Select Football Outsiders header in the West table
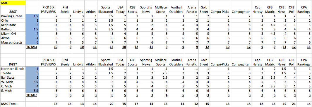 (x=176, y=62)
